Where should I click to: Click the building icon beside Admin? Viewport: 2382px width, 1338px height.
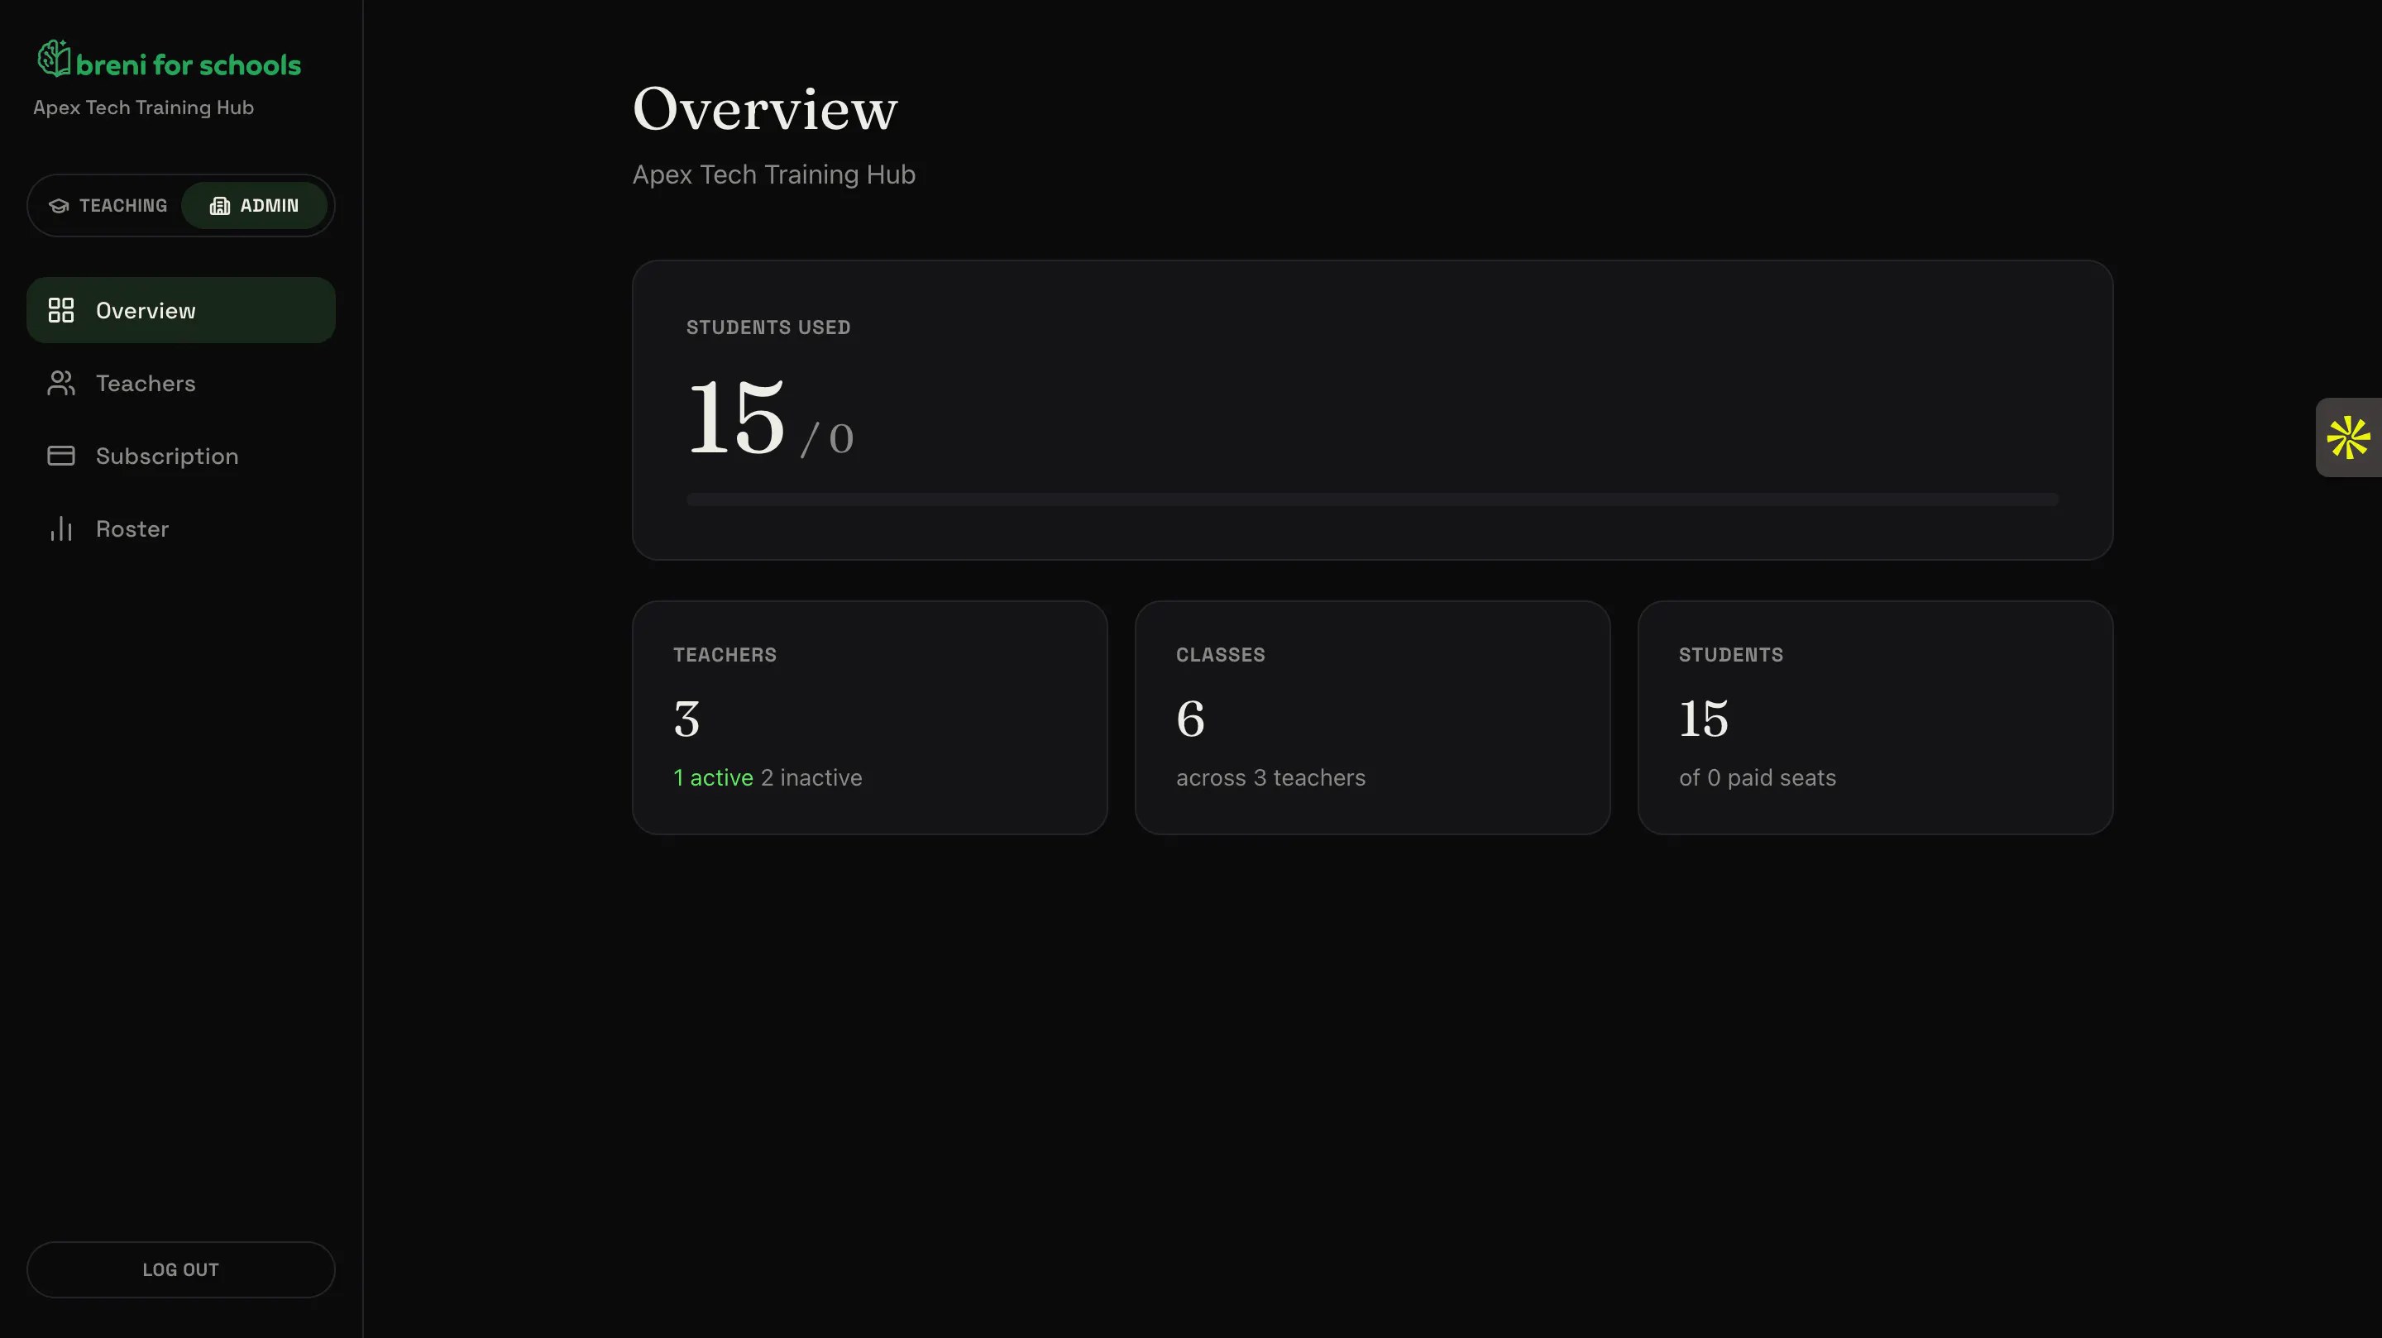[x=219, y=206]
